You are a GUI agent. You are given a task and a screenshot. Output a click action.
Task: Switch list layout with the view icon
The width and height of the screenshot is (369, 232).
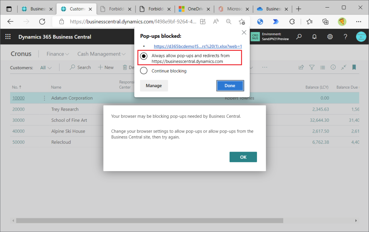[323, 67]
